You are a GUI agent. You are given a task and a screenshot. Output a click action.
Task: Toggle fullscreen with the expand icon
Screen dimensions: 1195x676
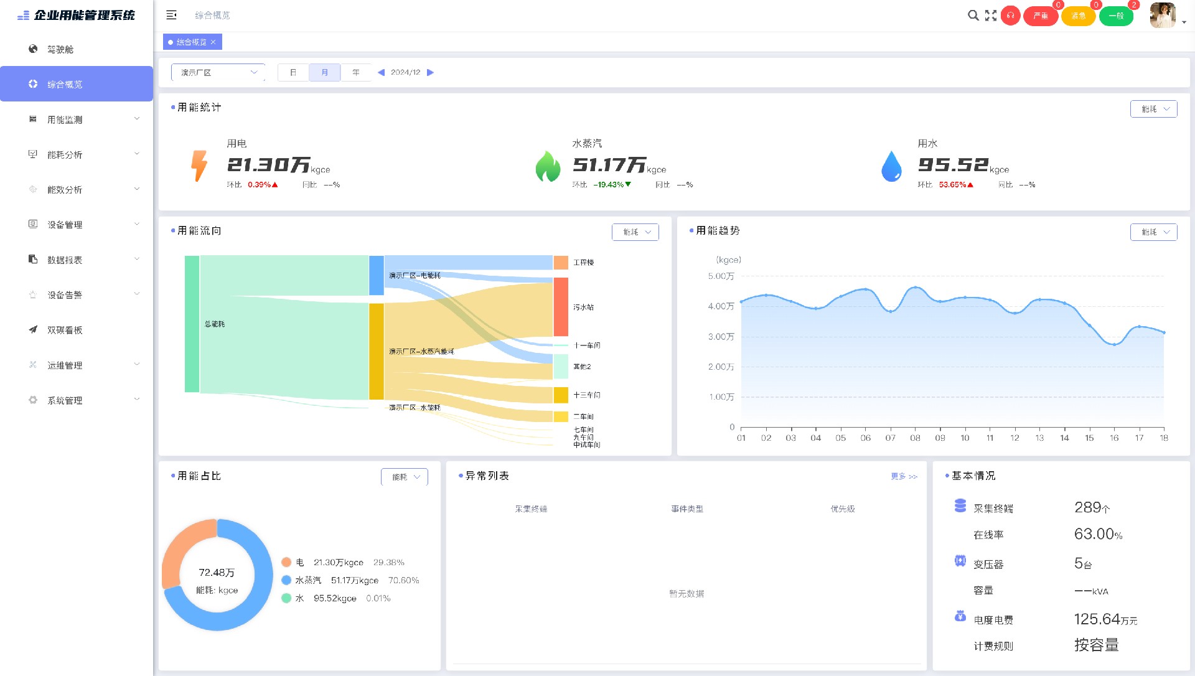[x=991, y=16]
